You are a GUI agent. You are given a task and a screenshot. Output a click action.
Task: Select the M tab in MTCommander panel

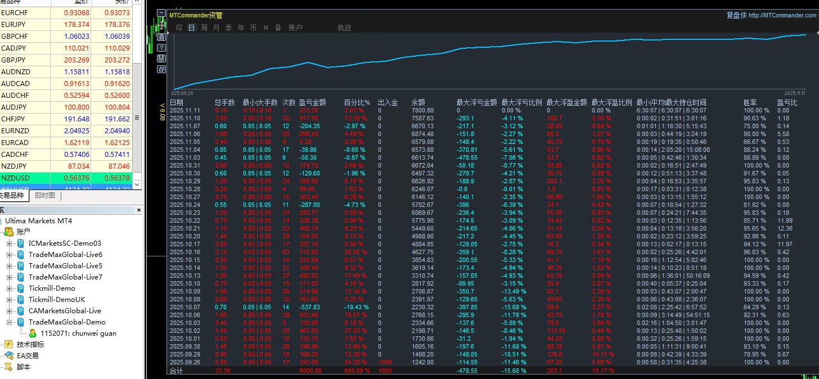coord(266,28)
